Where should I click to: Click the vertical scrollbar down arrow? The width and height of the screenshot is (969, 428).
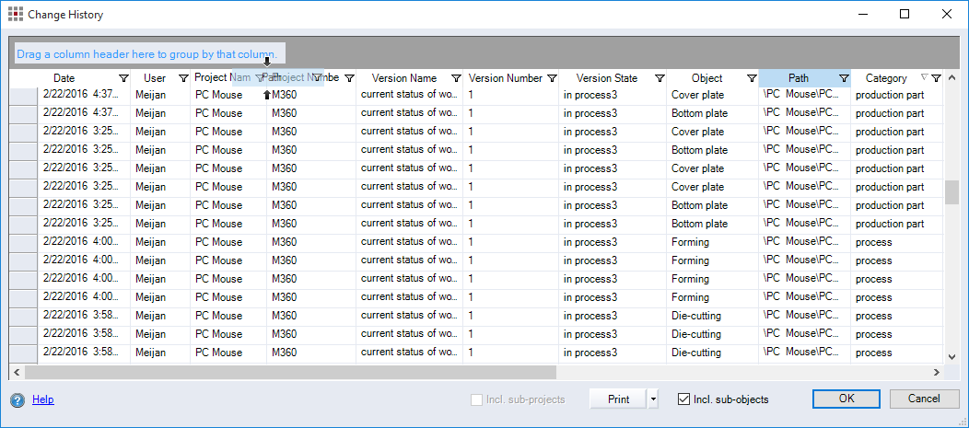pos(952,356)
